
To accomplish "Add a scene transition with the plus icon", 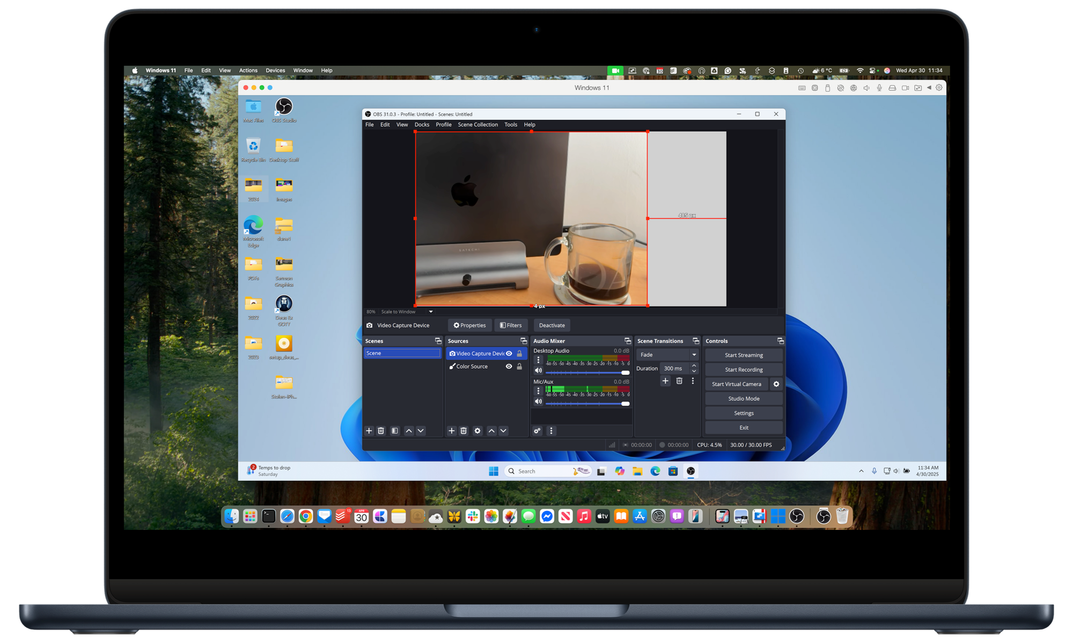I will [665, 381].
